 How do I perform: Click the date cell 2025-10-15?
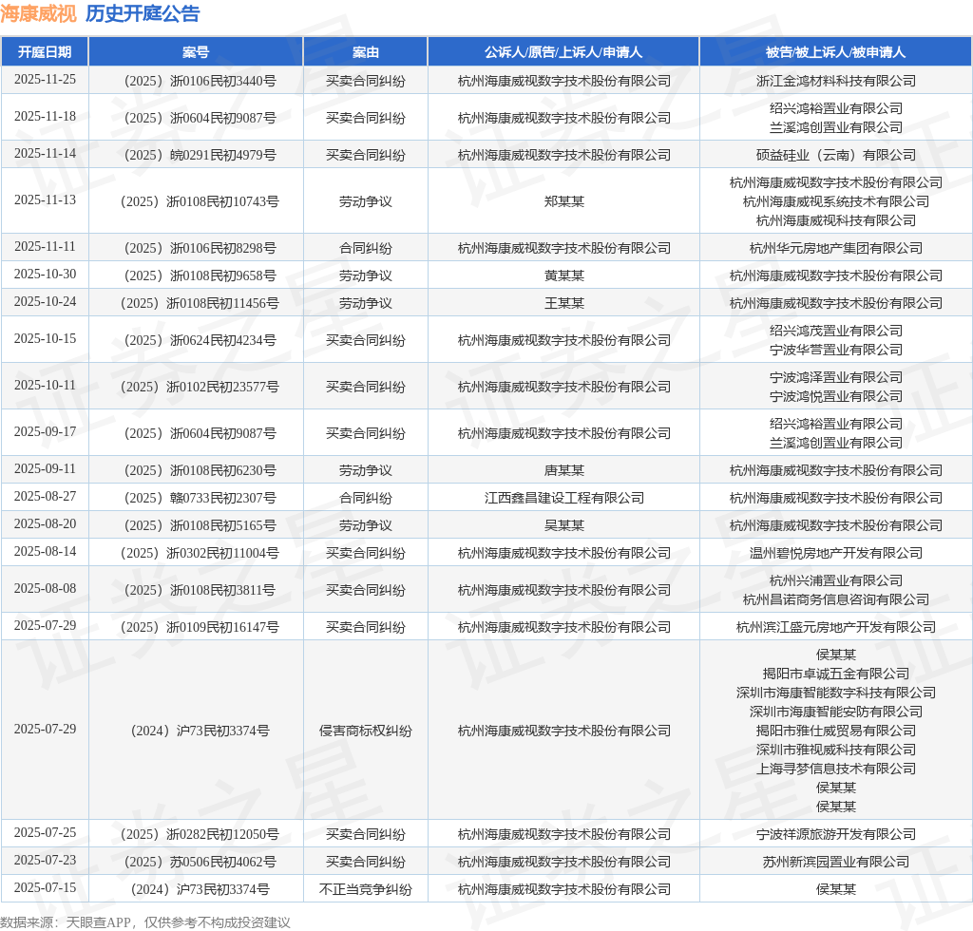pos(45,338)
